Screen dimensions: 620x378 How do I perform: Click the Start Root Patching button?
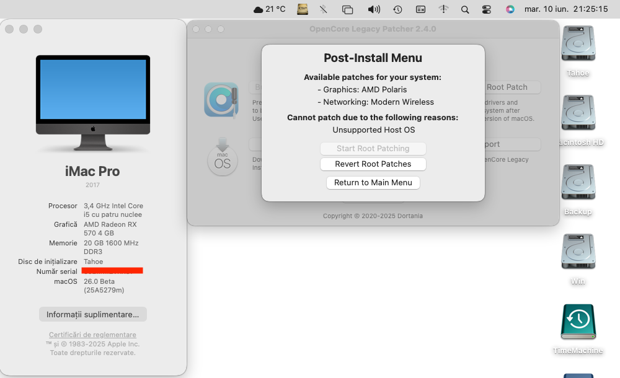click(373, 149)
